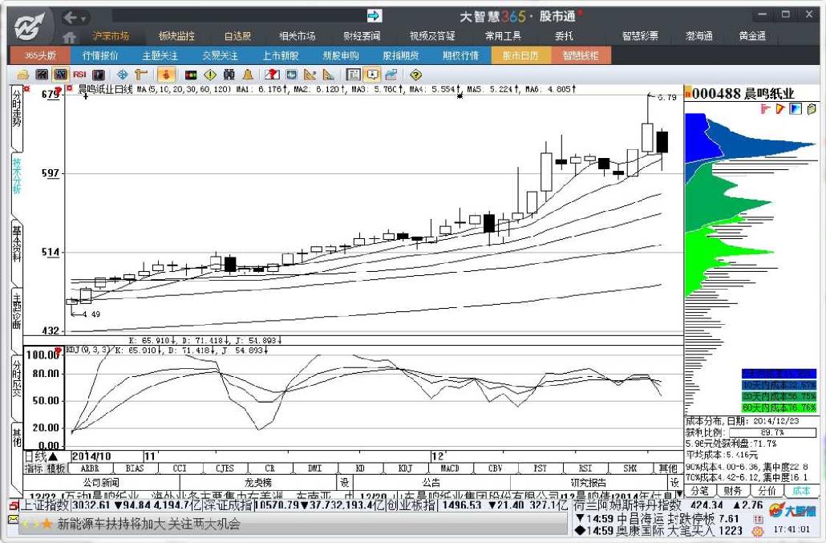Select the BIAS indicator tab
Viewport: 826px width, 543px height.
[x=135, y=468]
